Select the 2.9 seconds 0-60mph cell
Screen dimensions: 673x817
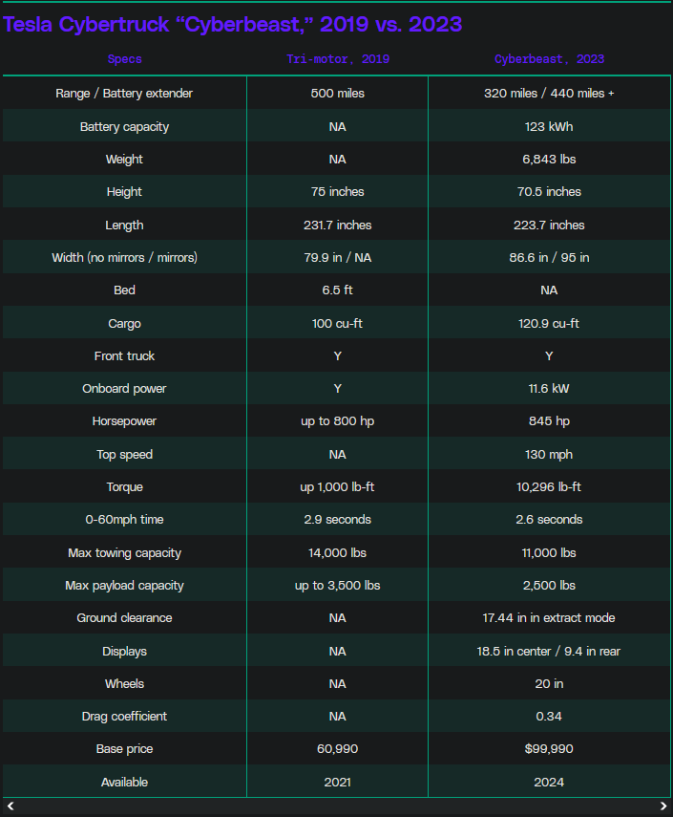338,519
